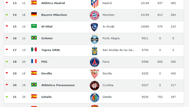Click the Atlético Madrid club crest
The image size is (189, 107).
[x=94, y=4]
